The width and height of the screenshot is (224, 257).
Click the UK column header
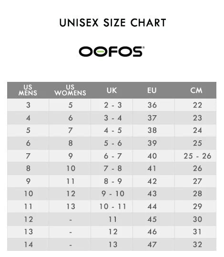point(112,90)
